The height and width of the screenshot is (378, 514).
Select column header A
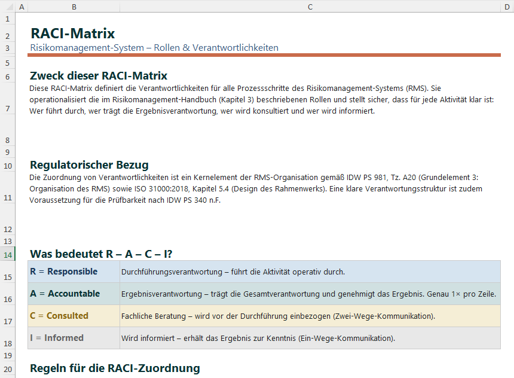22,7
